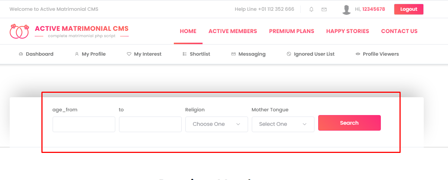
Task: Click the list icon beside Shortlist
Action: (x=185, y=54)
